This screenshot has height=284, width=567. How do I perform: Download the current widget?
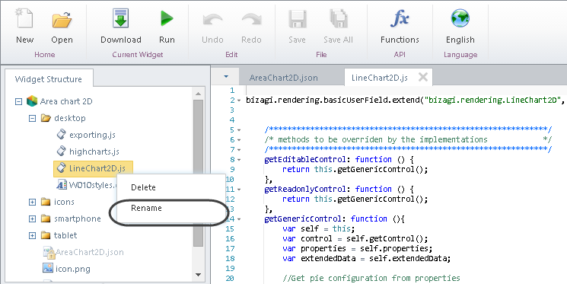pyautogui.click(x=121, y=18)
